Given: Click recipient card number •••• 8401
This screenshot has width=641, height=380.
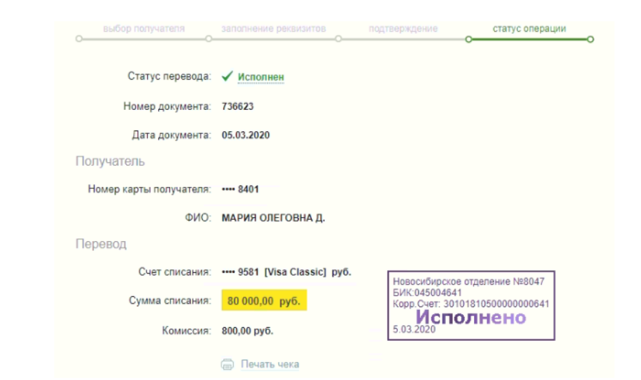Looking at the screenshot, I should 240,190.
